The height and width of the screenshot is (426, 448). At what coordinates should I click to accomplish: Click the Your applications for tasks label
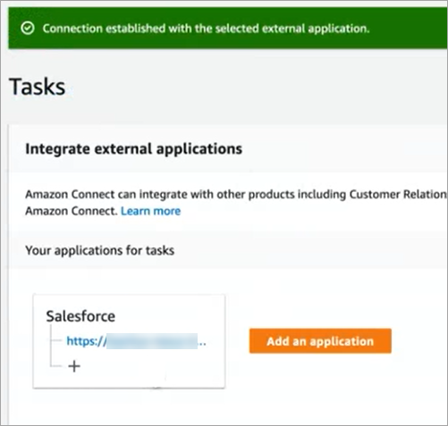(x=100, y=250)
